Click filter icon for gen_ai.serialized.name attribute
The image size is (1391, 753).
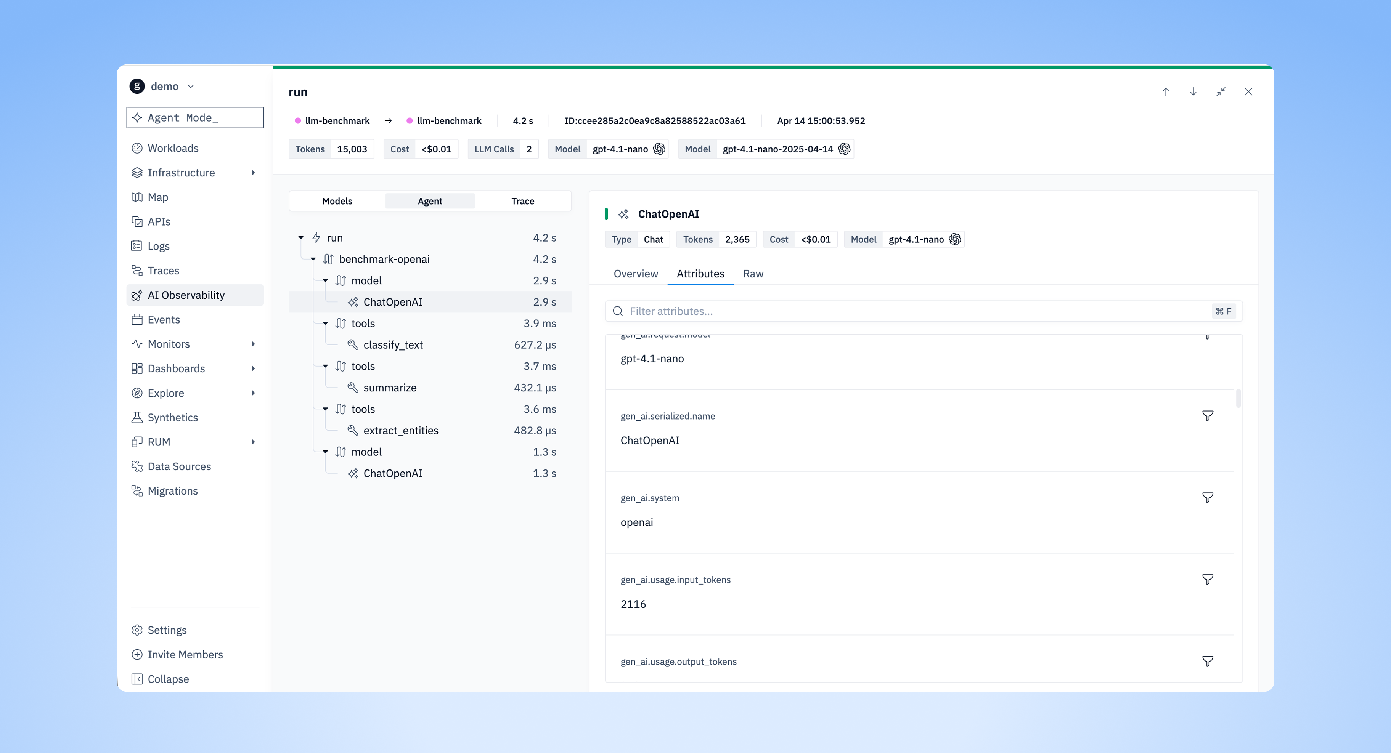(1208, 416)
